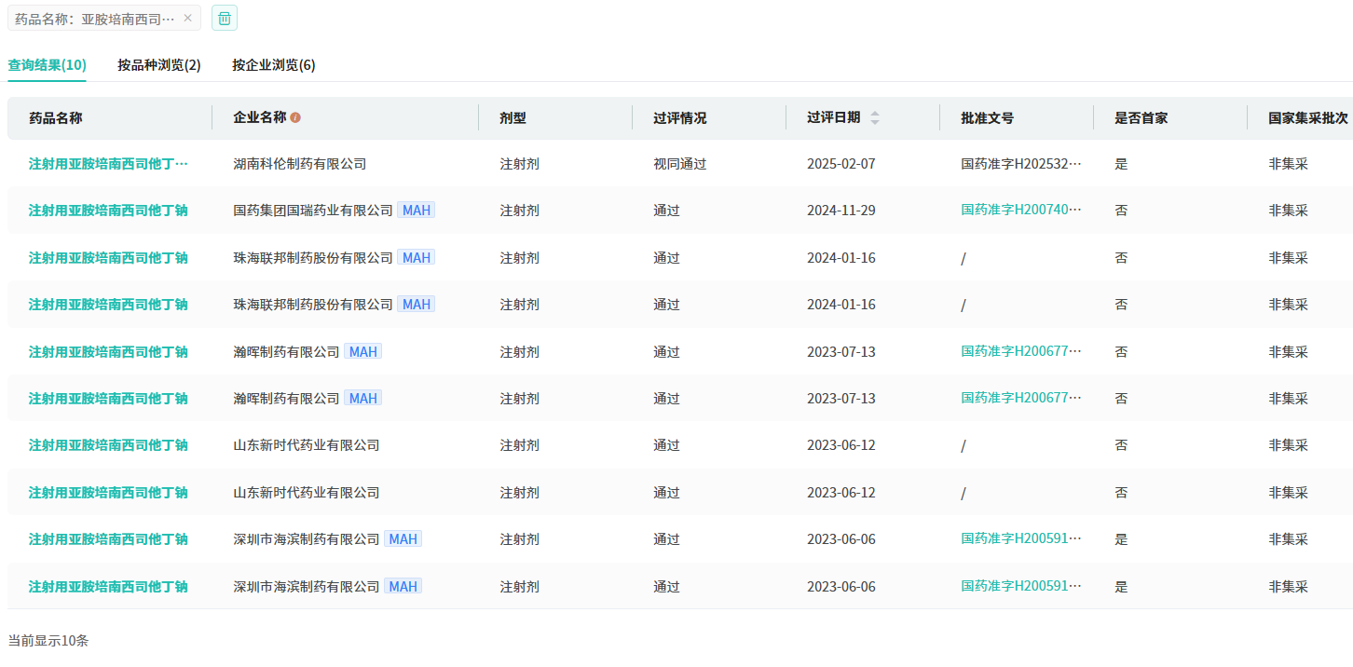Viewport: 1353px width, 667px height.
Task: Click MAH badge on first 珠海联邦制药 row
Action: pos(416,257)
